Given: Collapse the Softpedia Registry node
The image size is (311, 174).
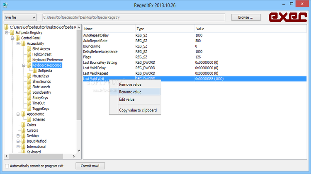Looking at the screenshot, I should [7, 33].
